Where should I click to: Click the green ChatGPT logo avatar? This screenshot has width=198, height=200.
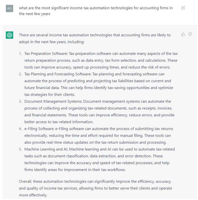pos(10,35)
